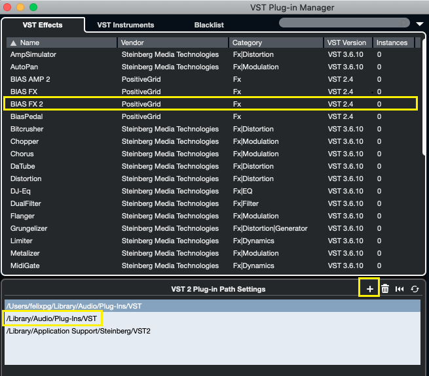Image resolution: width=429 pixels, height=376 pixels.
Task: Click the sort triangle in Name header
Action: pos(14,43)
